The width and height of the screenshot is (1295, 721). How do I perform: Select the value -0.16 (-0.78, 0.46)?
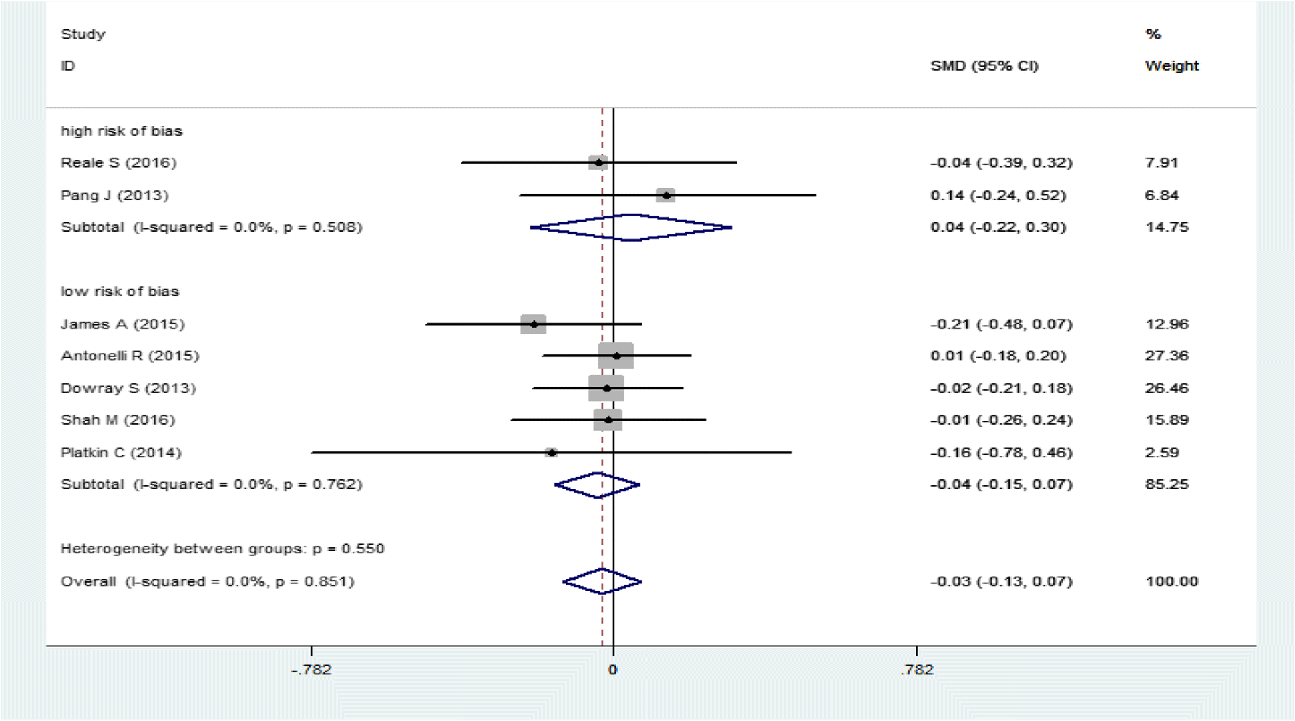(1002, 453)
